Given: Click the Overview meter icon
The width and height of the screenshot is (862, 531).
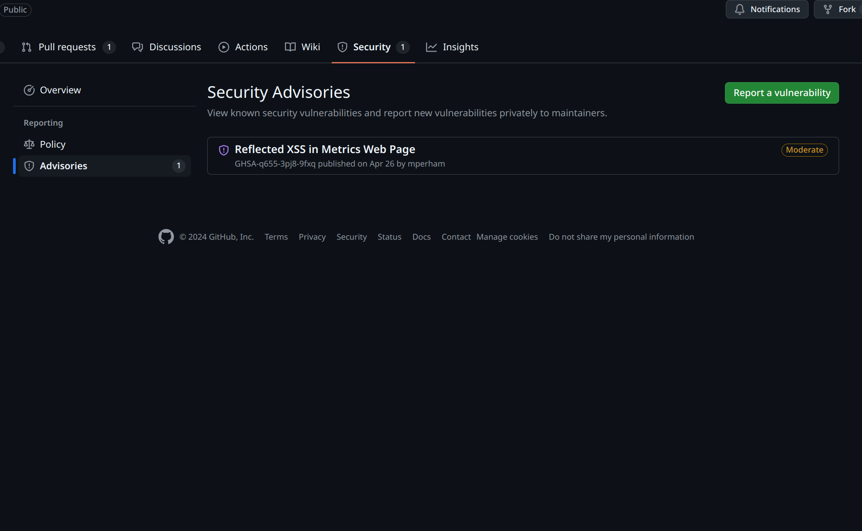Looking at the screenshot, I should 29,90.
